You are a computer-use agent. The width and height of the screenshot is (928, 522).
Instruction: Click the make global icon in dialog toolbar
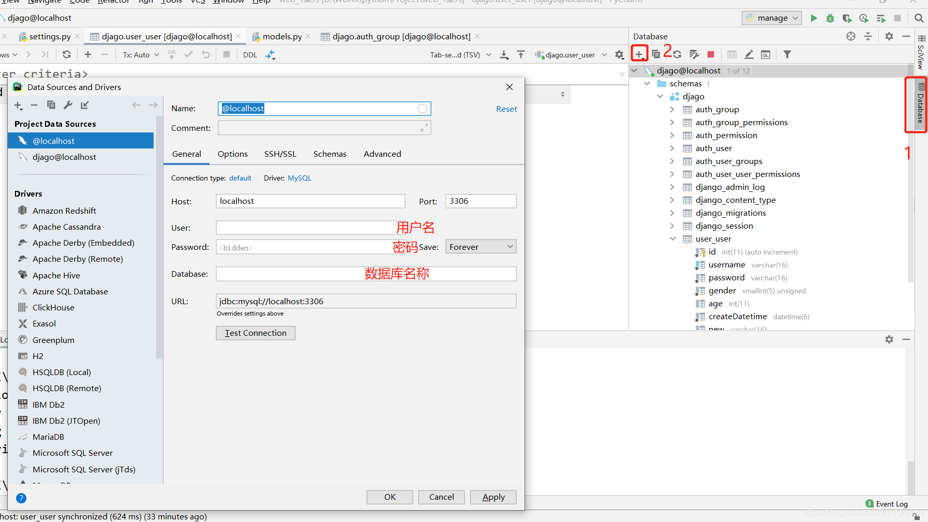pyautogui.click(x=85, y=105)
